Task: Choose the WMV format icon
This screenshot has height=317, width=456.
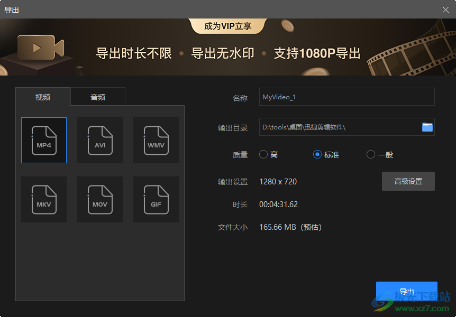Action: [156, 140]
